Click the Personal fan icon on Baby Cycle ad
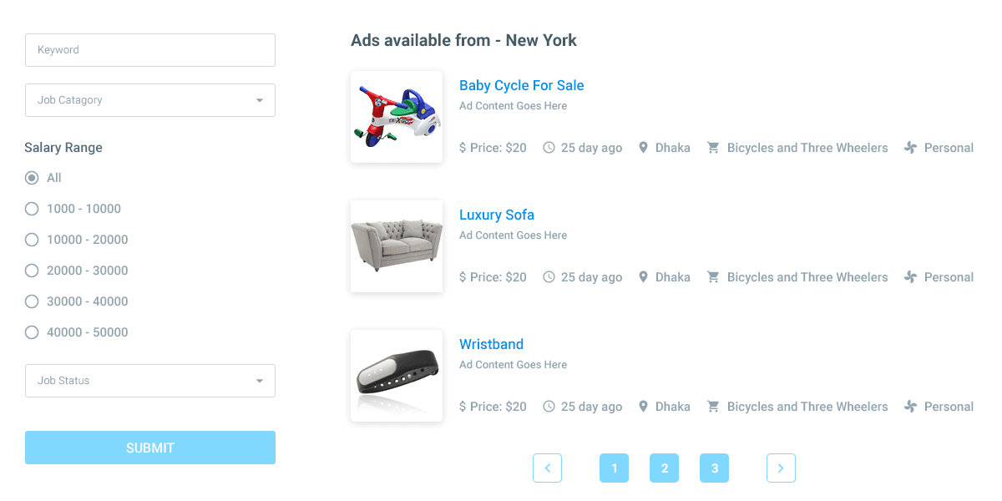The image size is (1002, 501). [910, 148]
